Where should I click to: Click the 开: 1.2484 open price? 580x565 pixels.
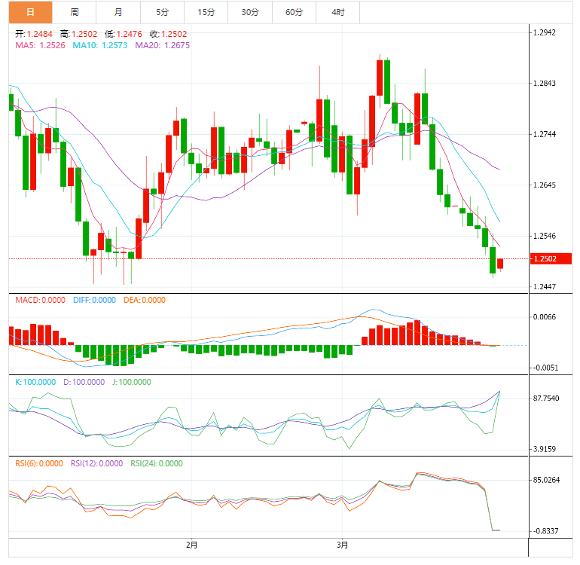point(34,34)
